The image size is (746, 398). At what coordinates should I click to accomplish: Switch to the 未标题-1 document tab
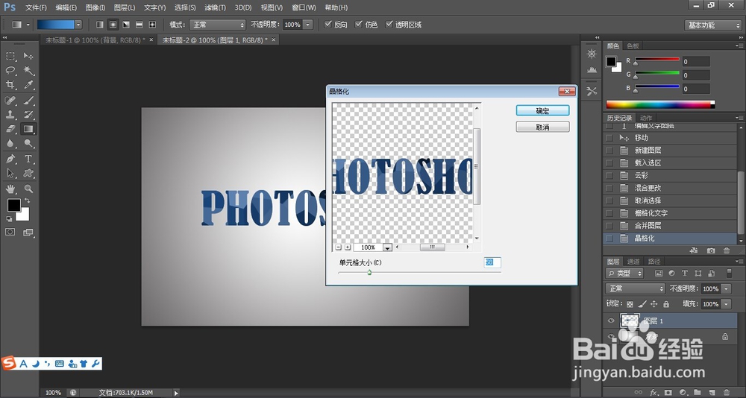pyautogui.click(x=95, y=40)
